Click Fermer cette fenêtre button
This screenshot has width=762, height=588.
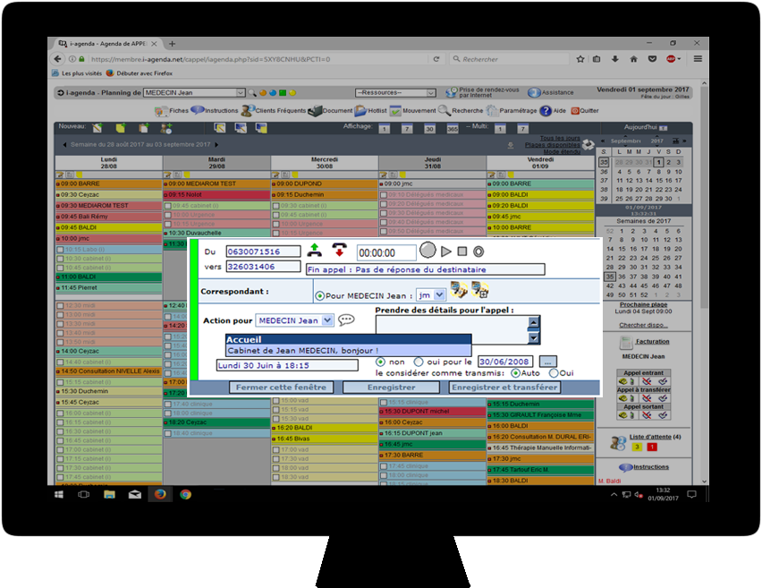pyautogui.click(x=281, y=388)
